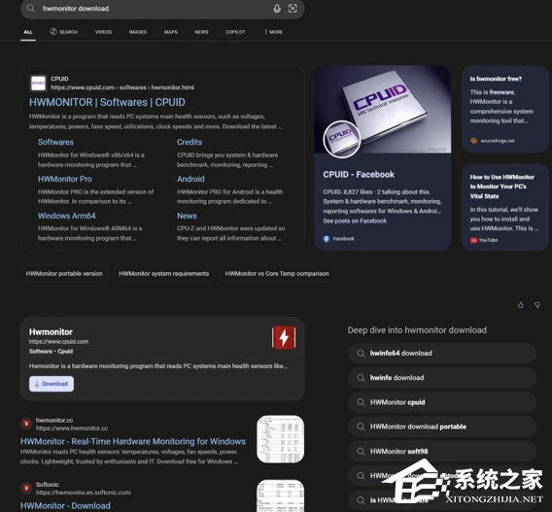552x512 pixels.
Task: Click the hwmonitor.en.softonic.com URL text
Action: (83, 493)
